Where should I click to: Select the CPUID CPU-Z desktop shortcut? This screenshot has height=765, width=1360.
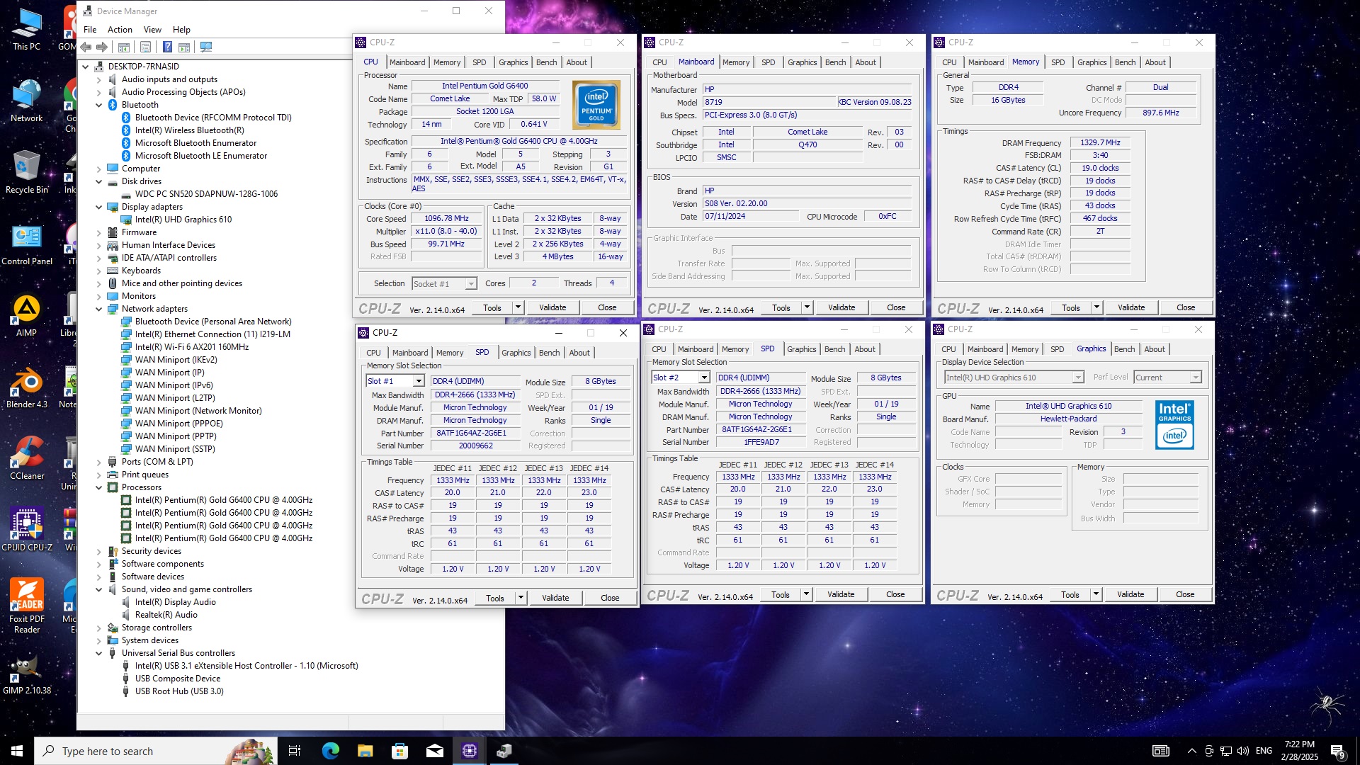pos(26,531)
